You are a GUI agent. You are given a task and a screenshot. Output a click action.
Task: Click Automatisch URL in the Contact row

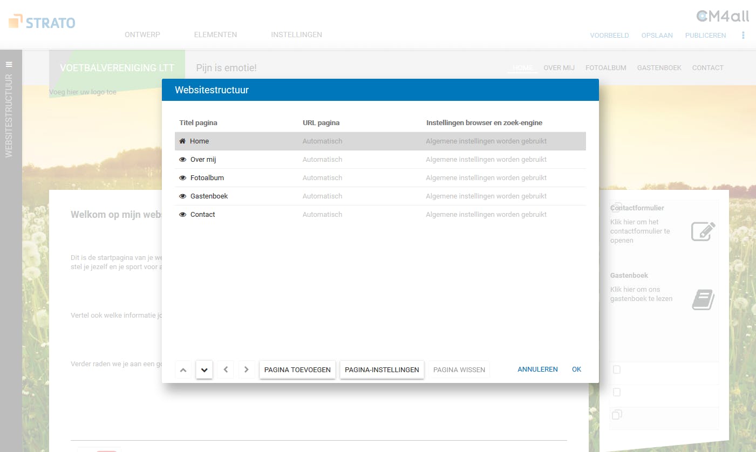coord(322,215)
